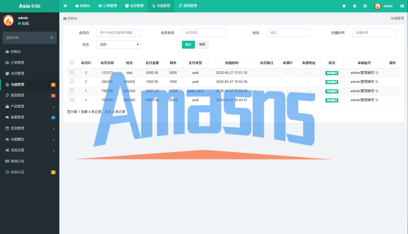The image size is (408, 234).
Task: Focus the 会员名称 input field
Action: coord(204,33)
